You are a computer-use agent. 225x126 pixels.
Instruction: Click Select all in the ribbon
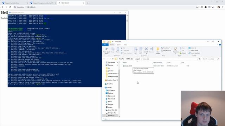192,48
